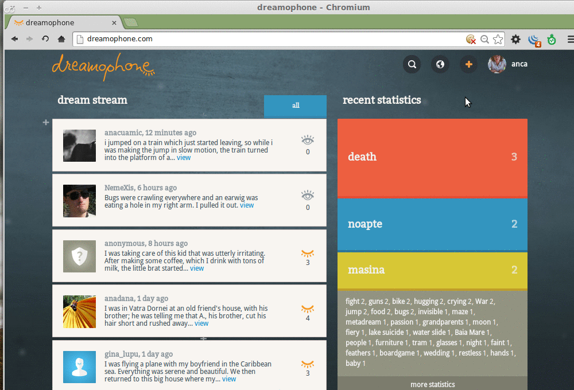Click the blue 'noapte' statistics block

pyautogui.click(x=432, y=224)
